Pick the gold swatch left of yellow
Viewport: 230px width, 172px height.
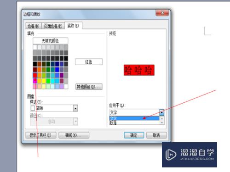40,81
